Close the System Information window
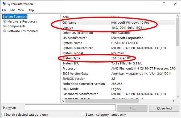 pyautogui.click(x=175, y=4)
